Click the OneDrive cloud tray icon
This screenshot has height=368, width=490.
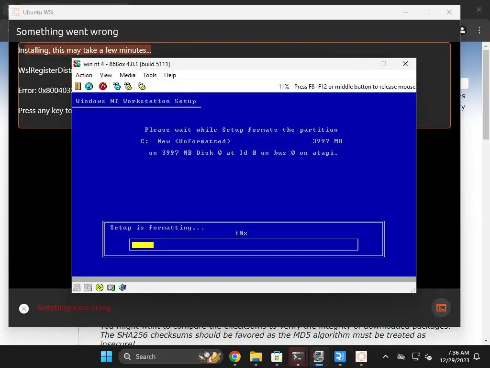coord(401,356)
